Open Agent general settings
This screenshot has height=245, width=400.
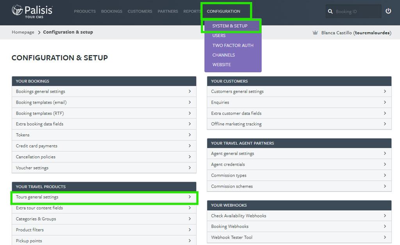coord(299,154)
